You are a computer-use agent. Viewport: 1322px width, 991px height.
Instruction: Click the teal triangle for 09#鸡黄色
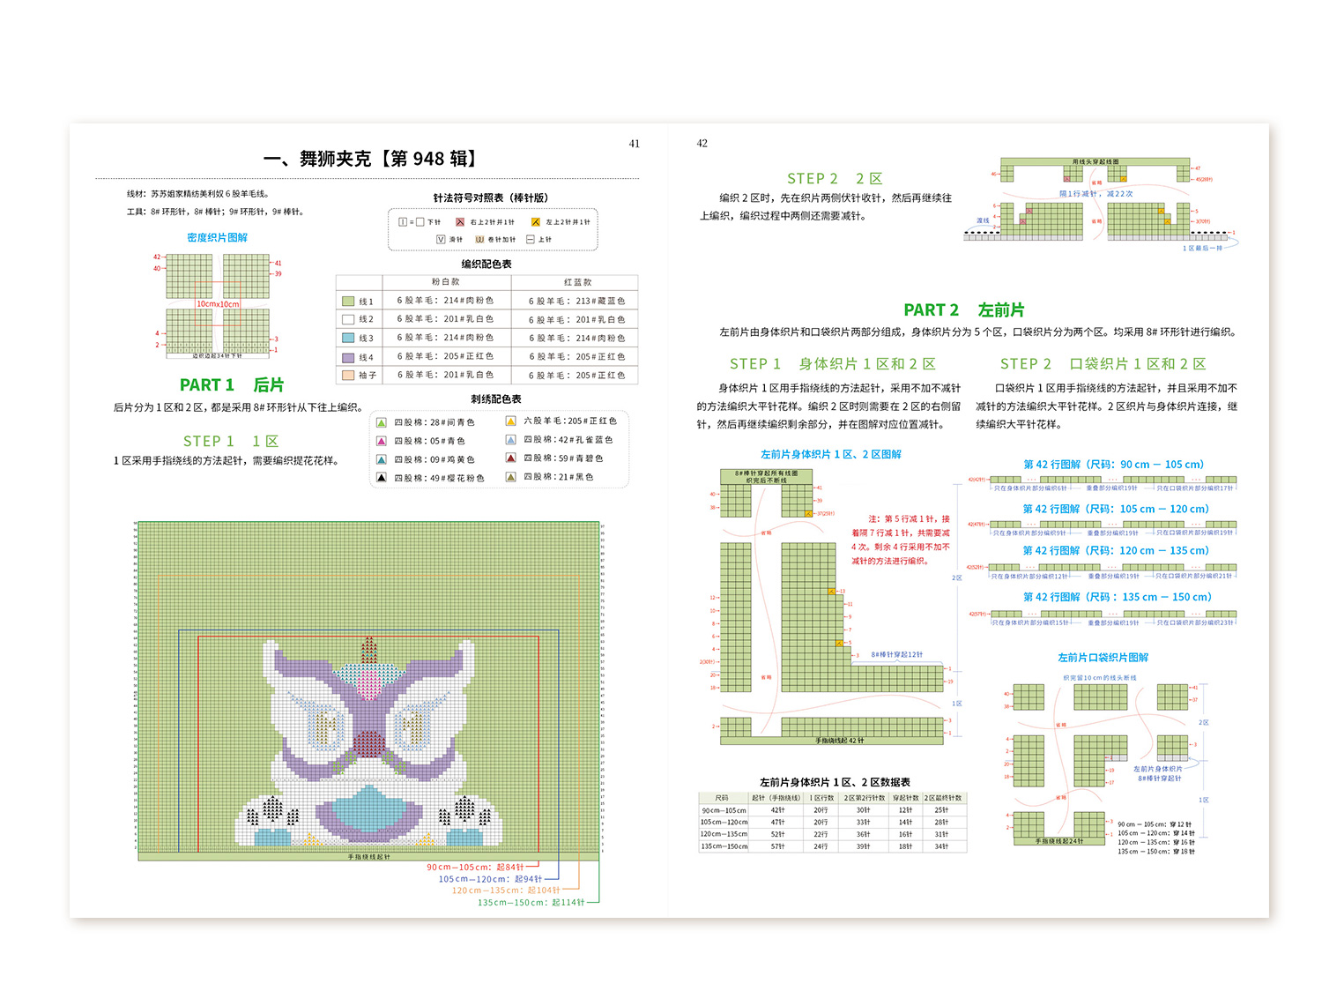[x=382, y=459]
